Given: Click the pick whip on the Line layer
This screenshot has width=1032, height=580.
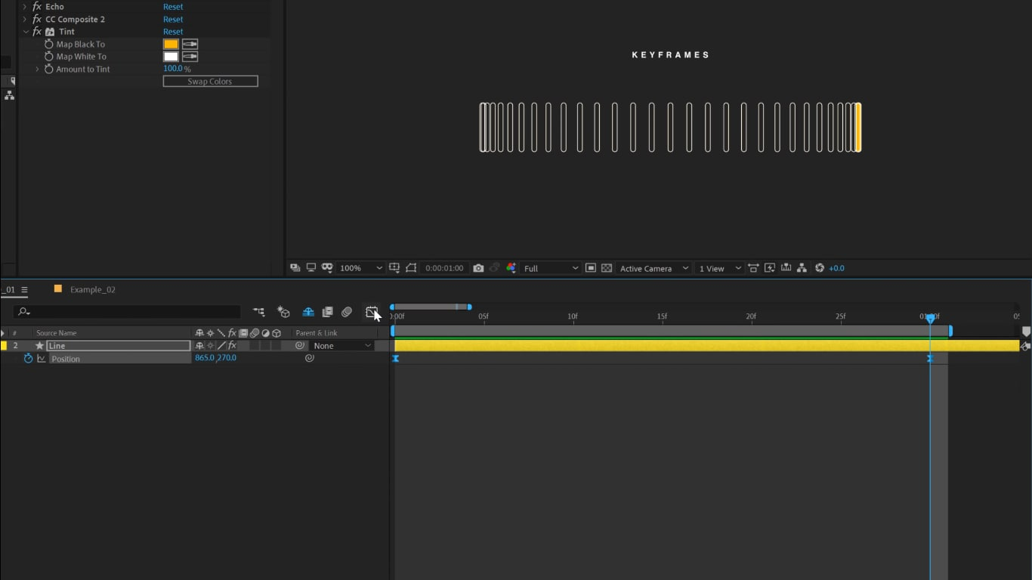Looking at the screenshot, I should [x=299, y=345].
